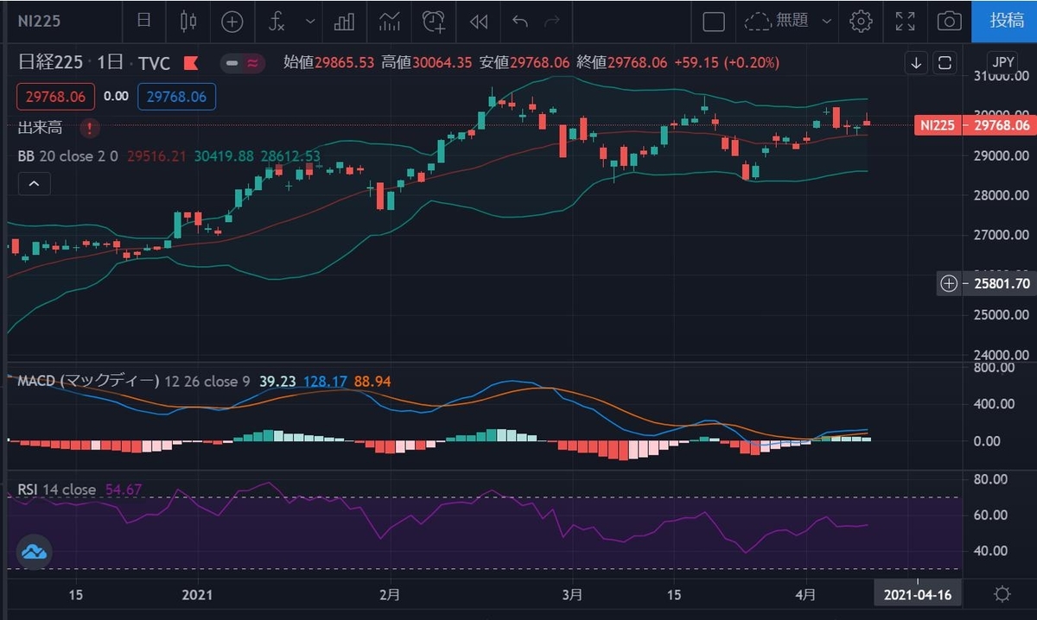Click the red flag beside TVC
1037x620 pixels.
(x=191, y=63)
